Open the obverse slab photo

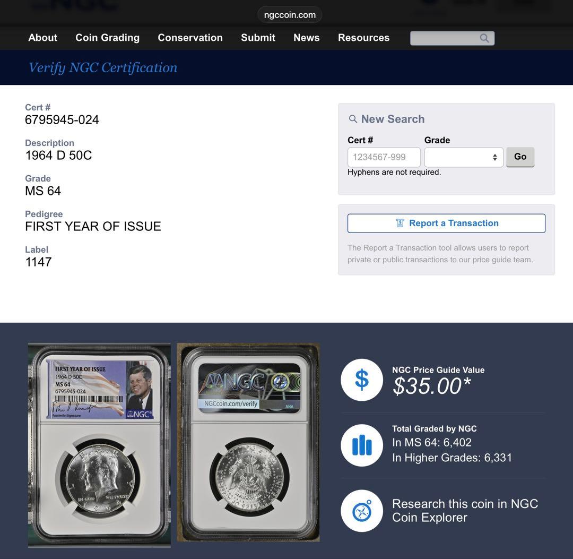pos(99,444)
